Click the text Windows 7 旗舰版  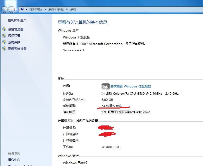(76, 37)
